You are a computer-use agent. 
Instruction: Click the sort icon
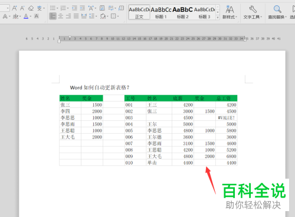click(102, 8)
